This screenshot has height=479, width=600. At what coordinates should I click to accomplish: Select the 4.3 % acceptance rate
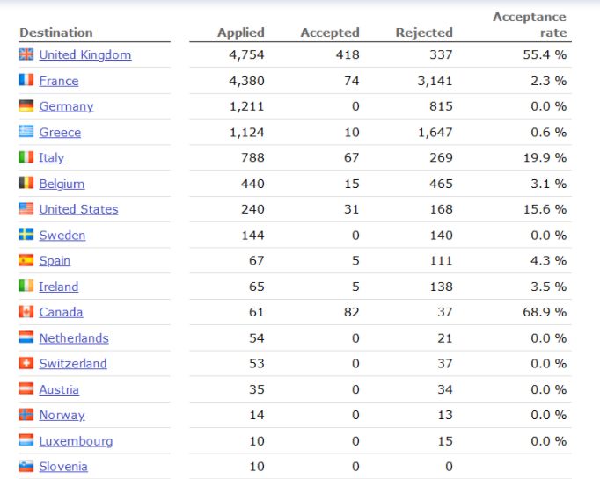[549, 261]
